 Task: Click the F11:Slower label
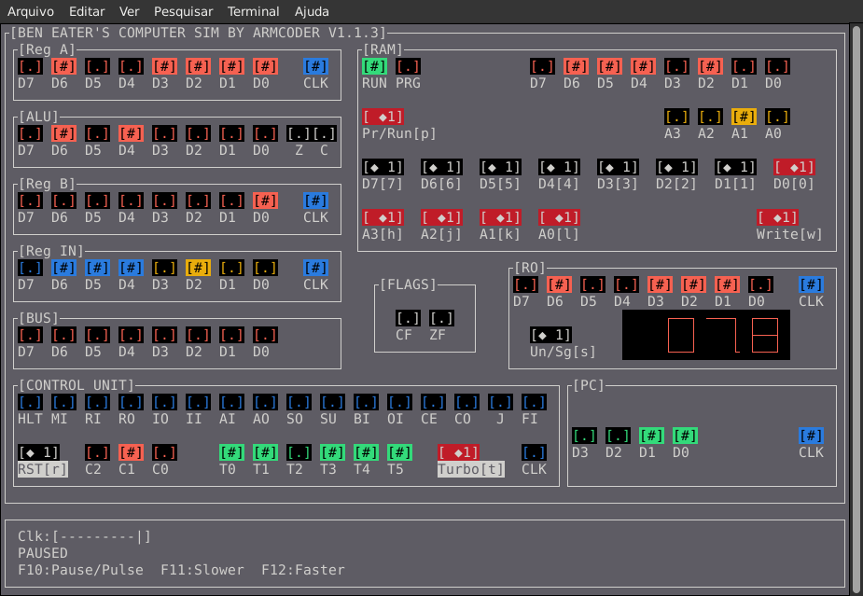tap(202, 570)
